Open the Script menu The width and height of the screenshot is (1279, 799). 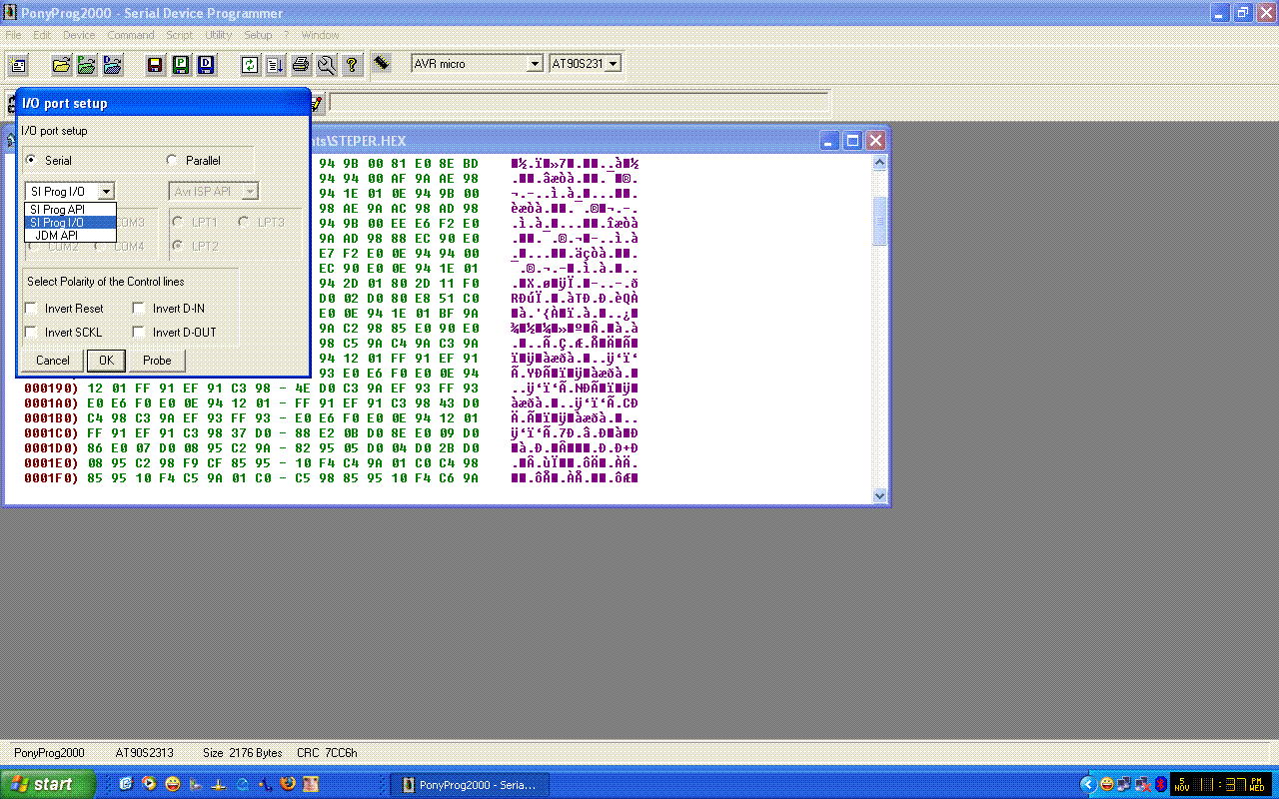point(180,35)
